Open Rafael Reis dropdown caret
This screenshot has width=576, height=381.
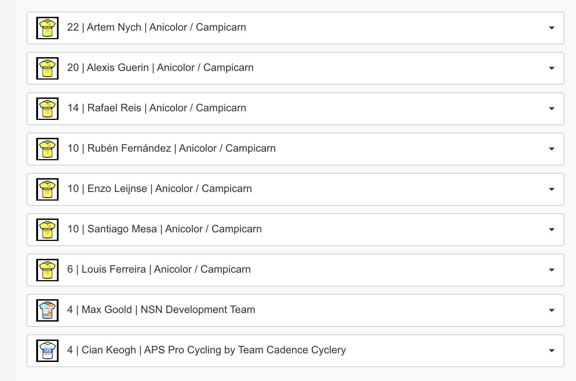click(552, 109)
